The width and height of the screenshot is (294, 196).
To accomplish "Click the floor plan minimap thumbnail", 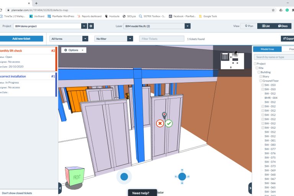I will pos(232,61).
